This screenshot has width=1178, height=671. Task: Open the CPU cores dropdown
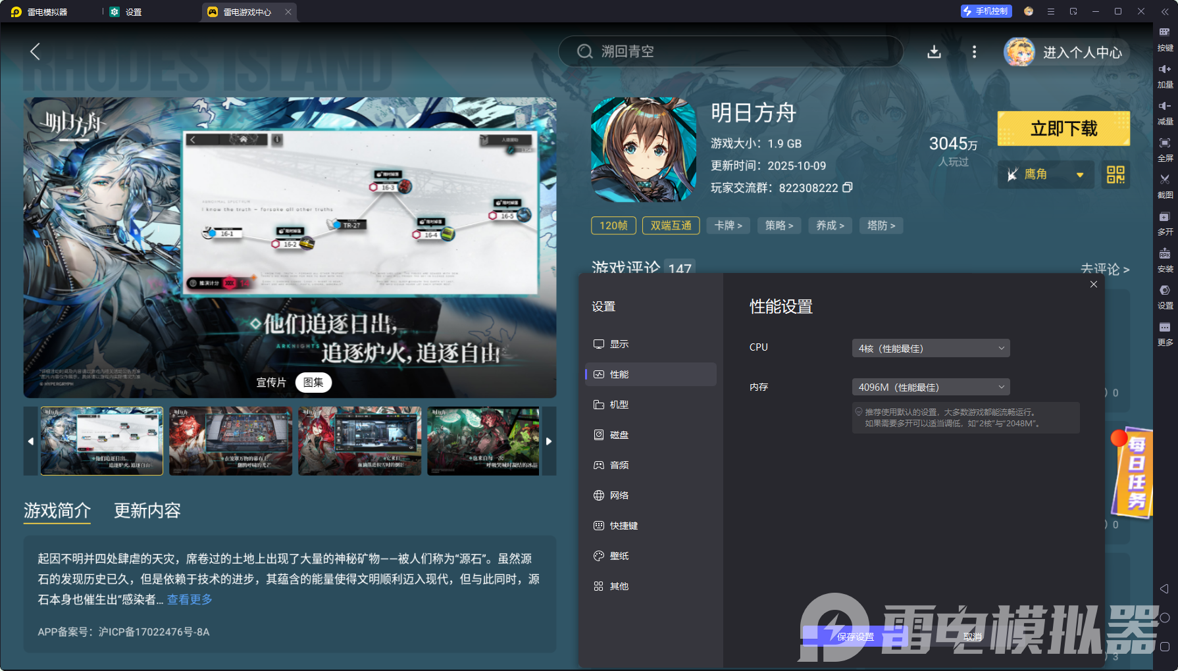tap(930, 348)
